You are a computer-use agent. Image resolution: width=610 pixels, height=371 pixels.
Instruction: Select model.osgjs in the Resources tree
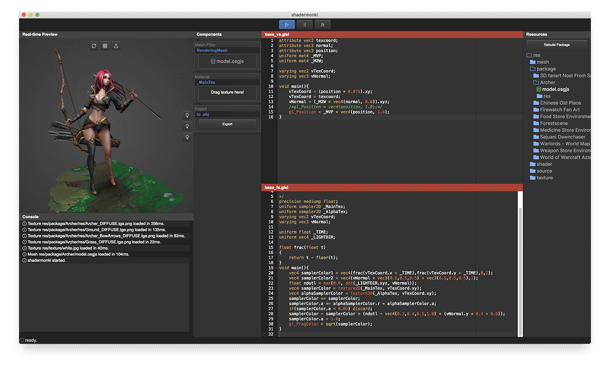coord(552,89)
